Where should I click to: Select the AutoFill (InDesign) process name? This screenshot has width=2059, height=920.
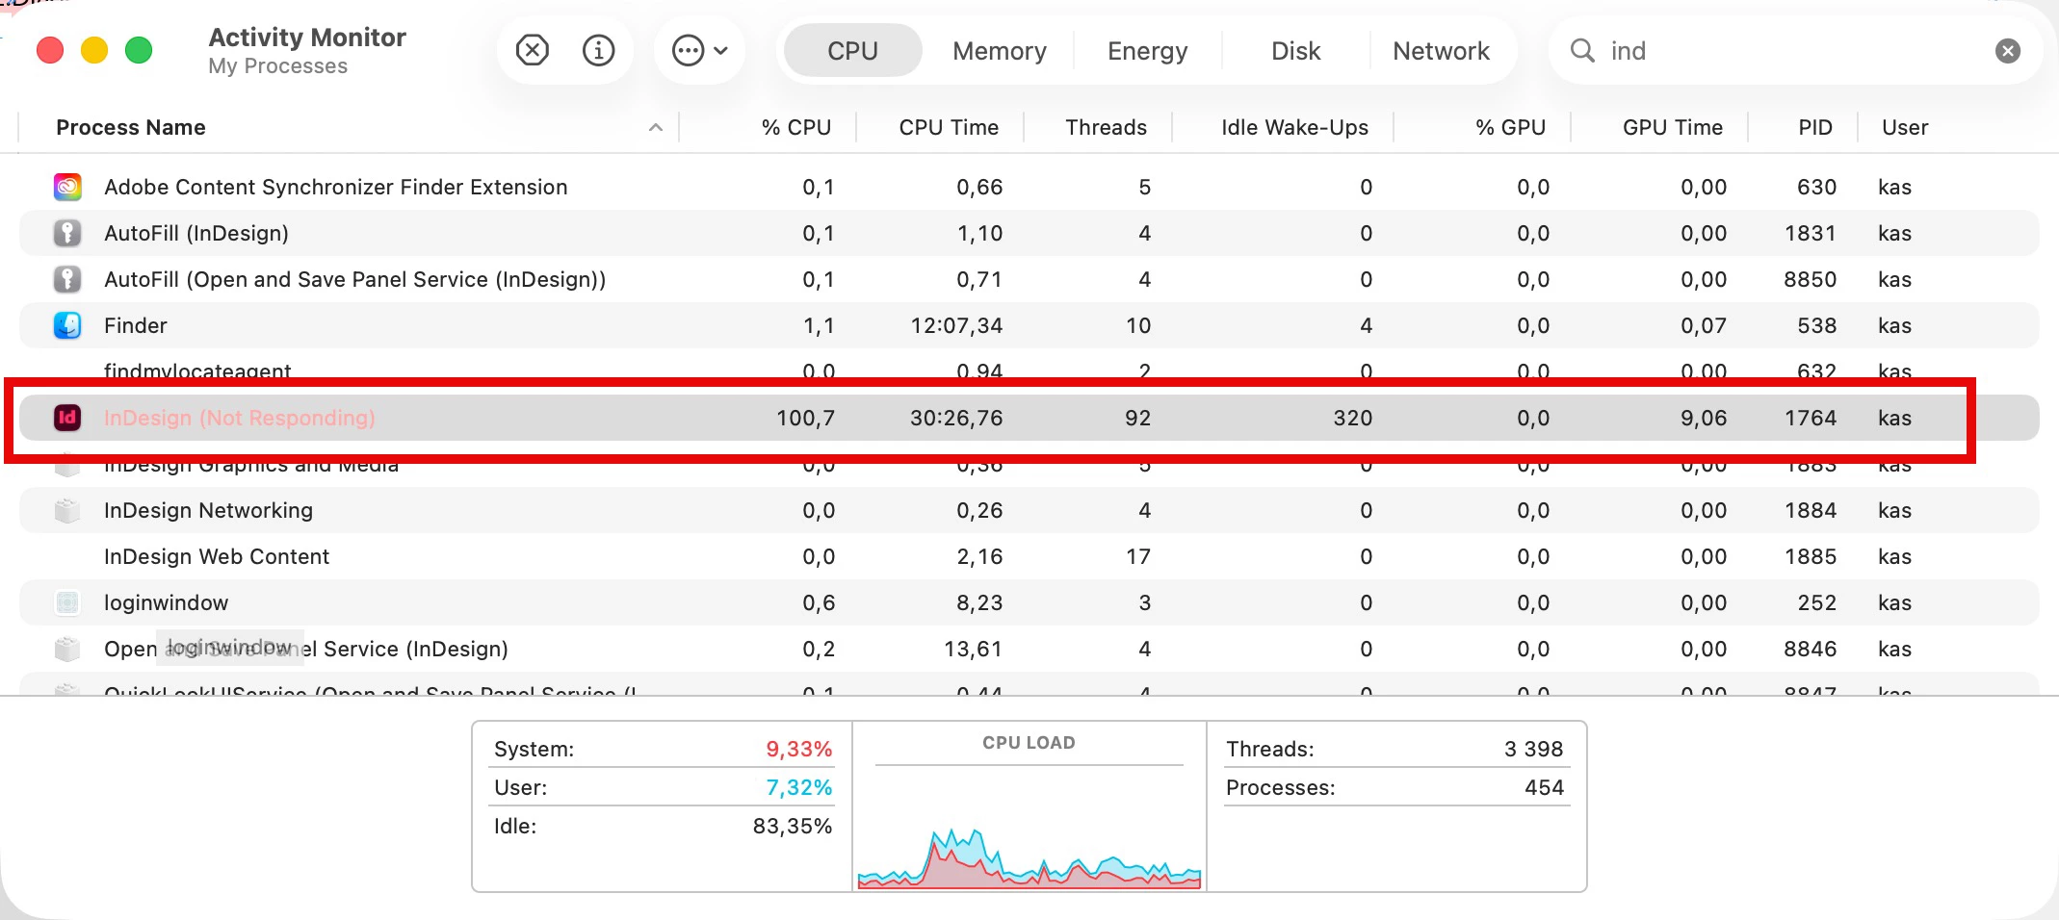pyautogui.click(x=196, y=233)
